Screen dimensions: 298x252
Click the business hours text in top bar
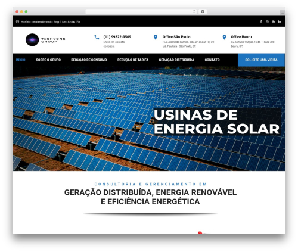pos(50,22)
